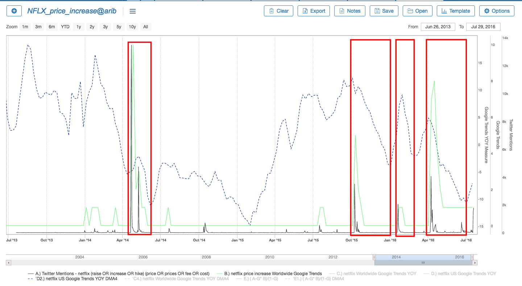Click chart title NFLX_price_increase@arib
Viewport: 522px width, 286px height.
(x=72, y=11)
